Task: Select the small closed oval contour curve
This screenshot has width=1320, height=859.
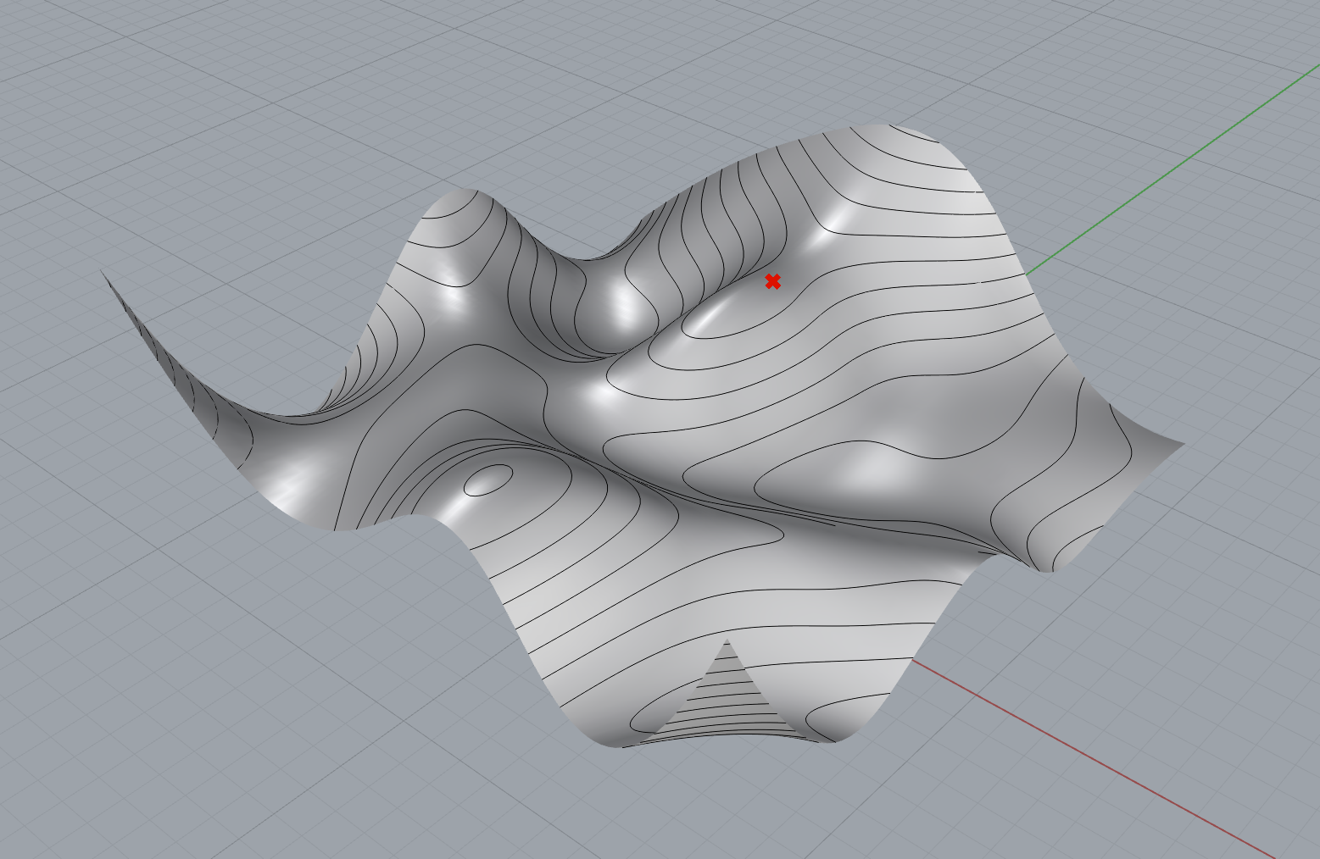Action: point(488,480)
